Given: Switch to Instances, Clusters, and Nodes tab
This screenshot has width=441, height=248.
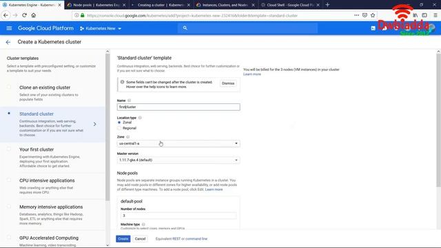Looking at the screenshot, I should (x=225, y=5).
